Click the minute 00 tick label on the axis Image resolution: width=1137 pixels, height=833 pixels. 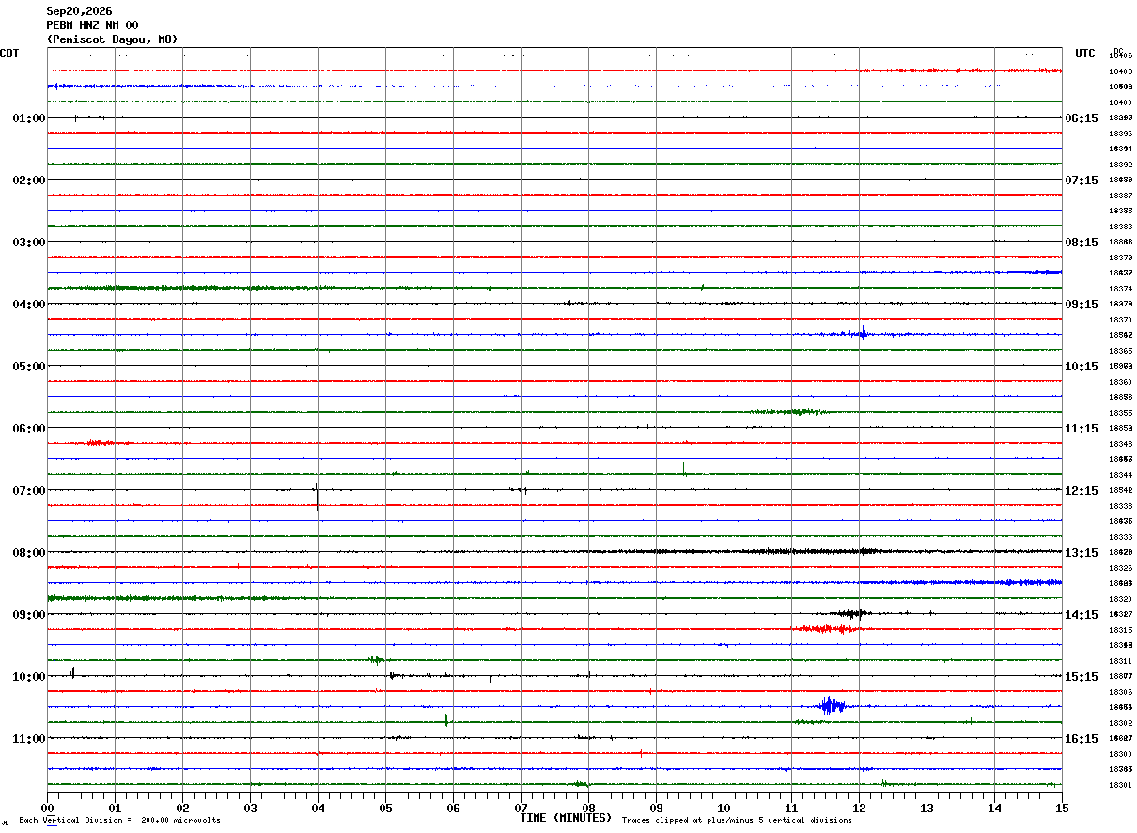tap(47, 808)
